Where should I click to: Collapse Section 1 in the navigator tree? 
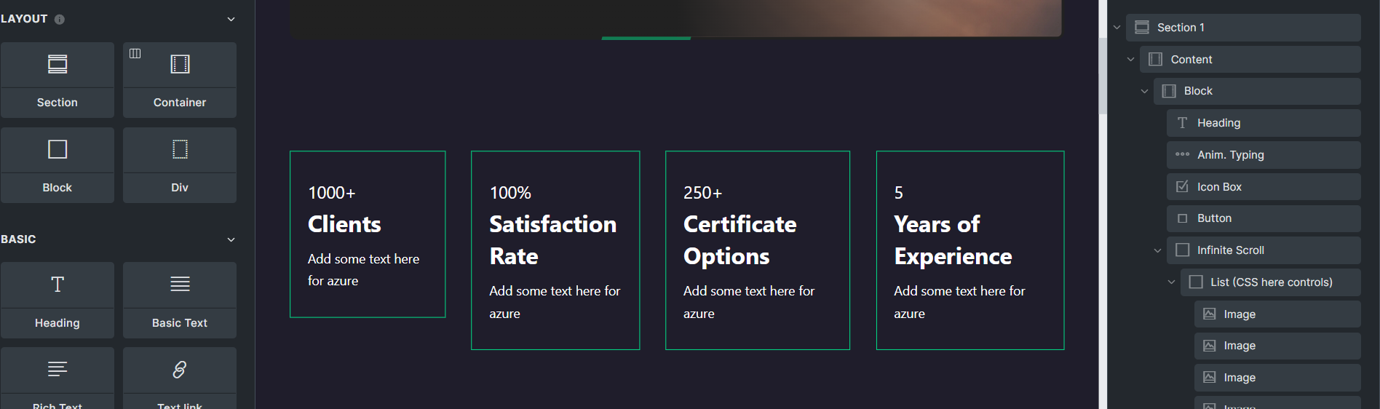[x=1117, y=28]
